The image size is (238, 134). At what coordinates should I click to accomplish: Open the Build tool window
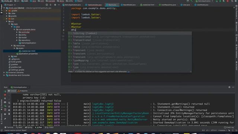coord(19,127)
